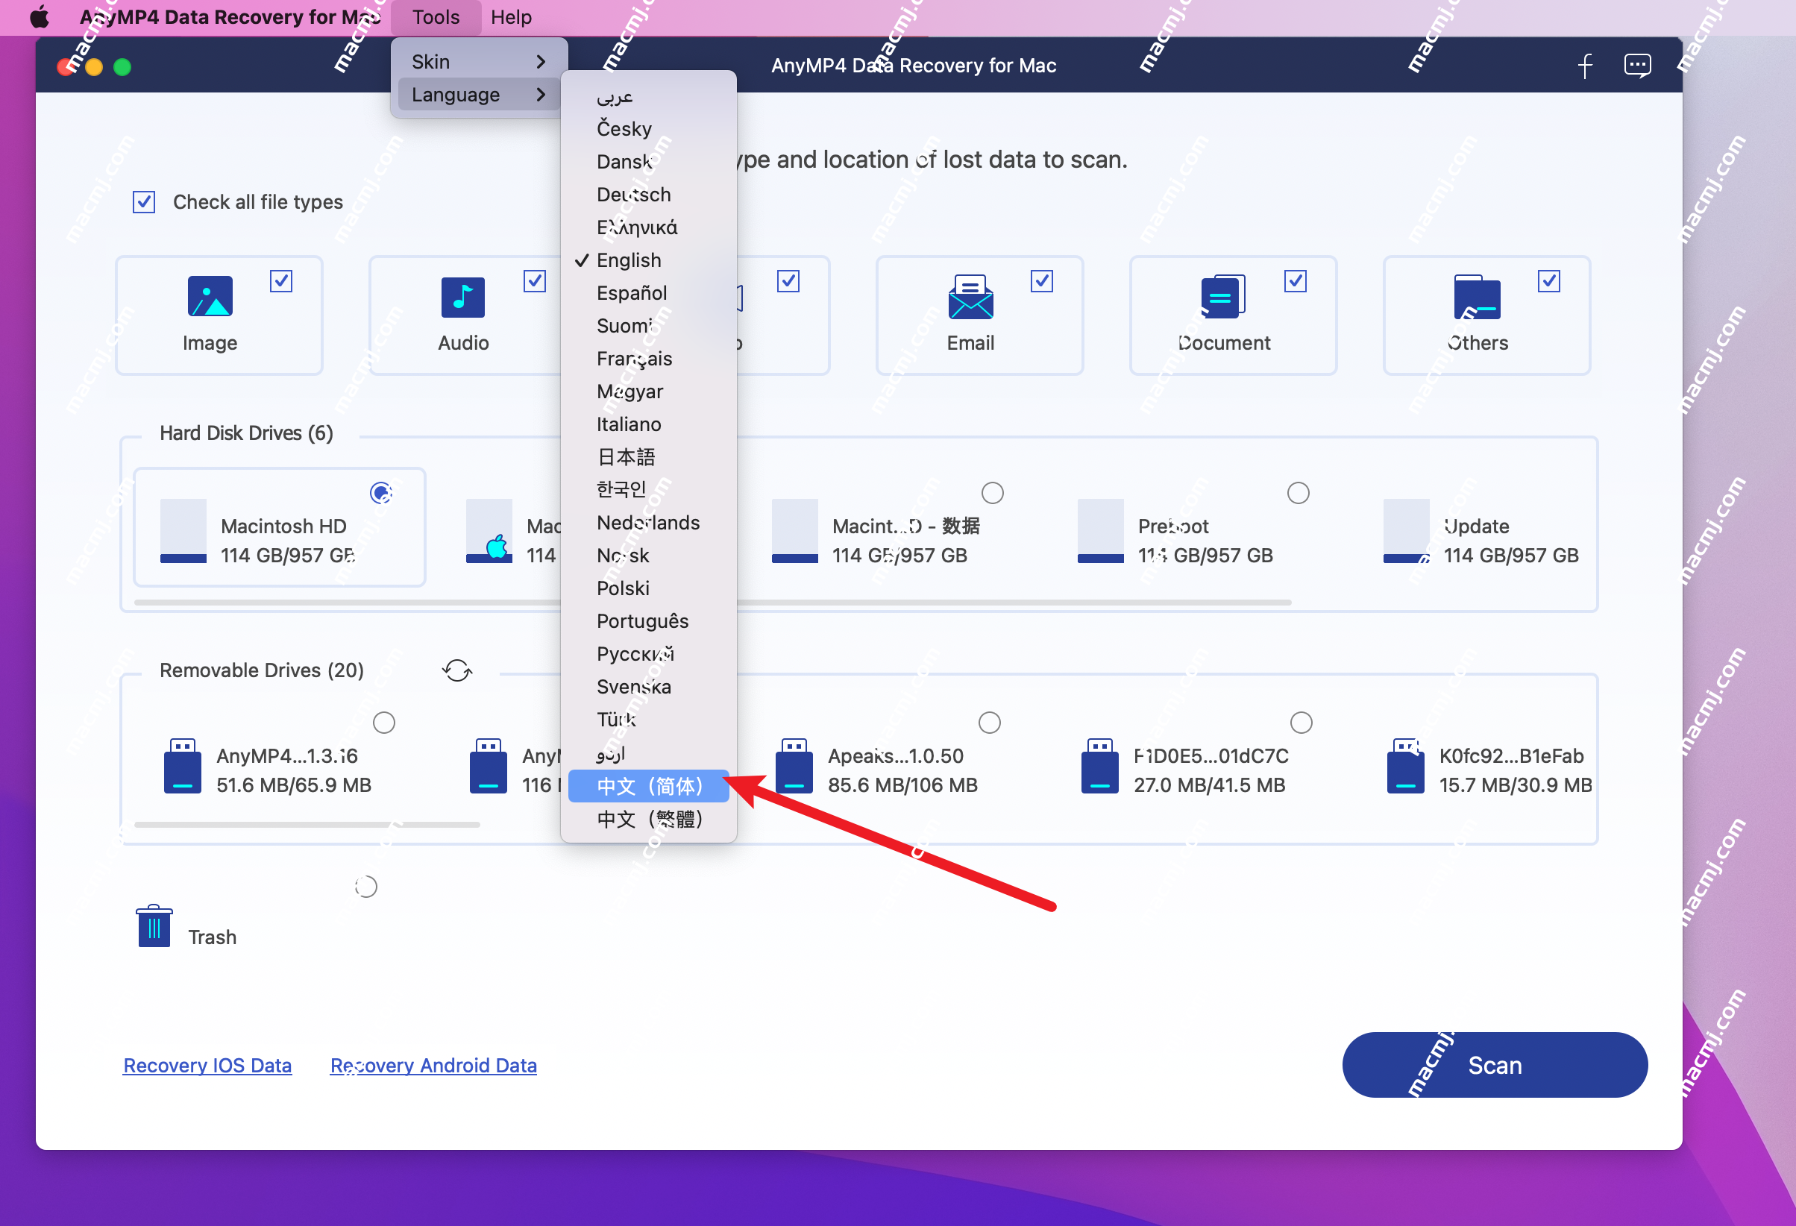Click the Others folder icon

tap(1477, 297)
